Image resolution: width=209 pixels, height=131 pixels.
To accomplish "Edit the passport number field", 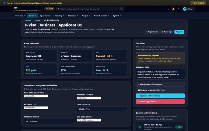I will point(89,98).
